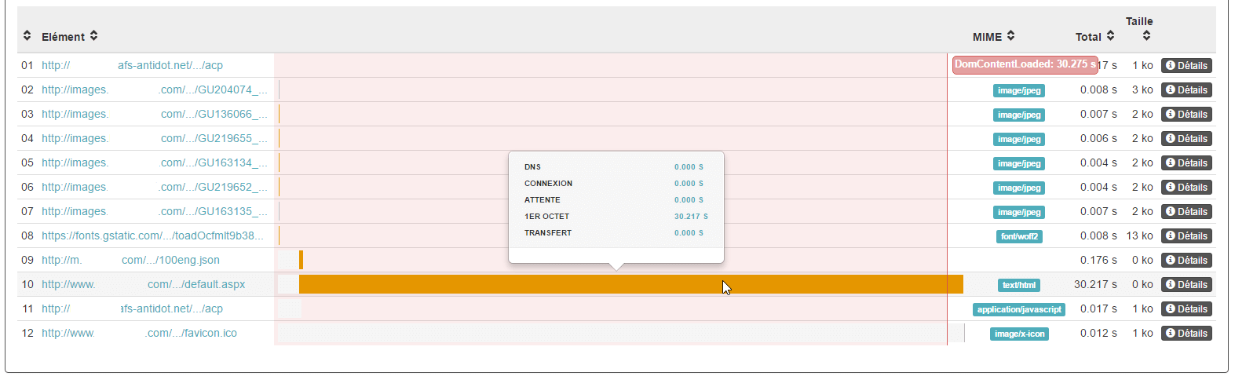Open the row 11 afs-antidot.net acp link
This screenshot has width=1235, height=376.
132,308
